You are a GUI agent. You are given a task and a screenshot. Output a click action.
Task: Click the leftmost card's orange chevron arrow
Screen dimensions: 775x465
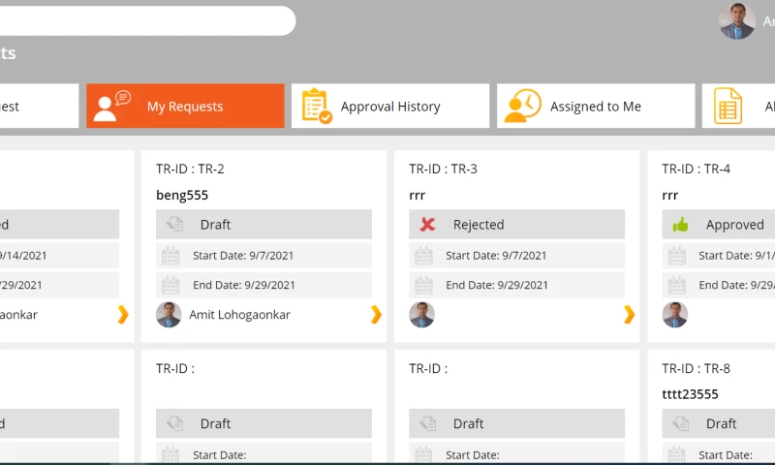coord(123,314)
